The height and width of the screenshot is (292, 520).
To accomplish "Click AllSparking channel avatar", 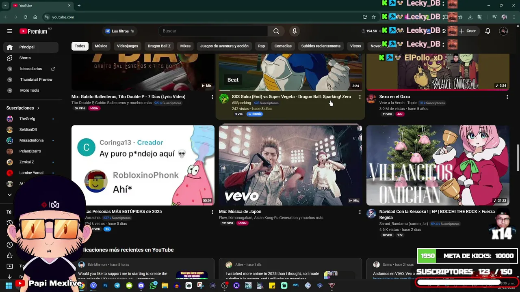I will [x=224, y=99].
